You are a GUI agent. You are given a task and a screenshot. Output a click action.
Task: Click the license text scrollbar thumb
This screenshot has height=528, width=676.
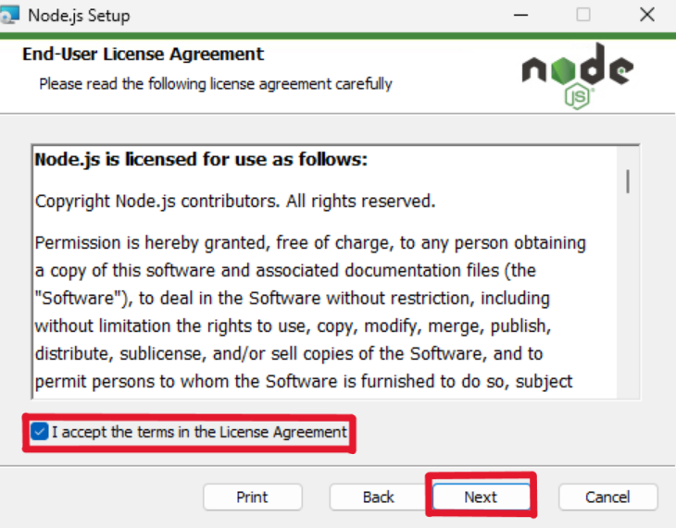[628, 180]
